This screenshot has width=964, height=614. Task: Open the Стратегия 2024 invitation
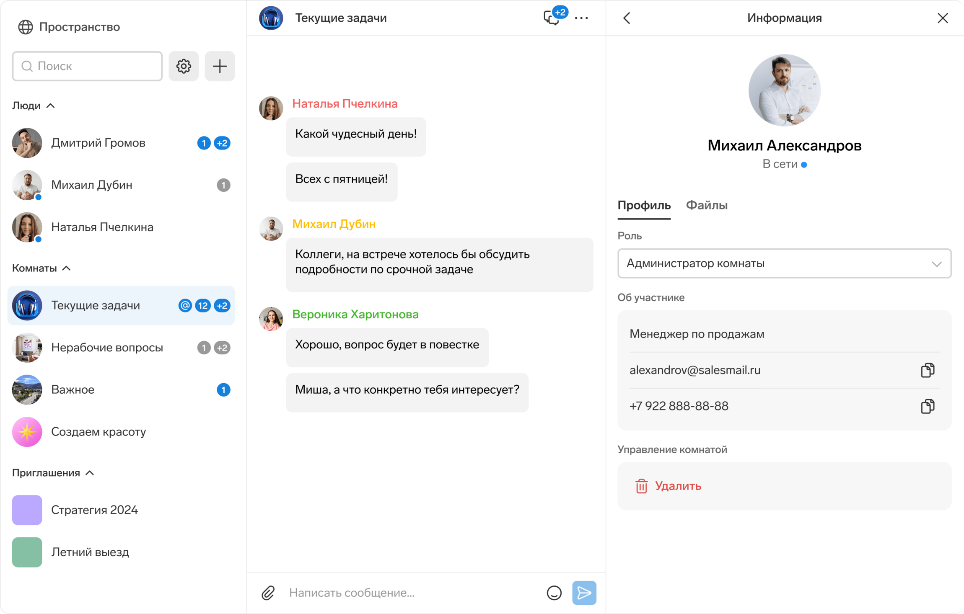click(94, 510)
